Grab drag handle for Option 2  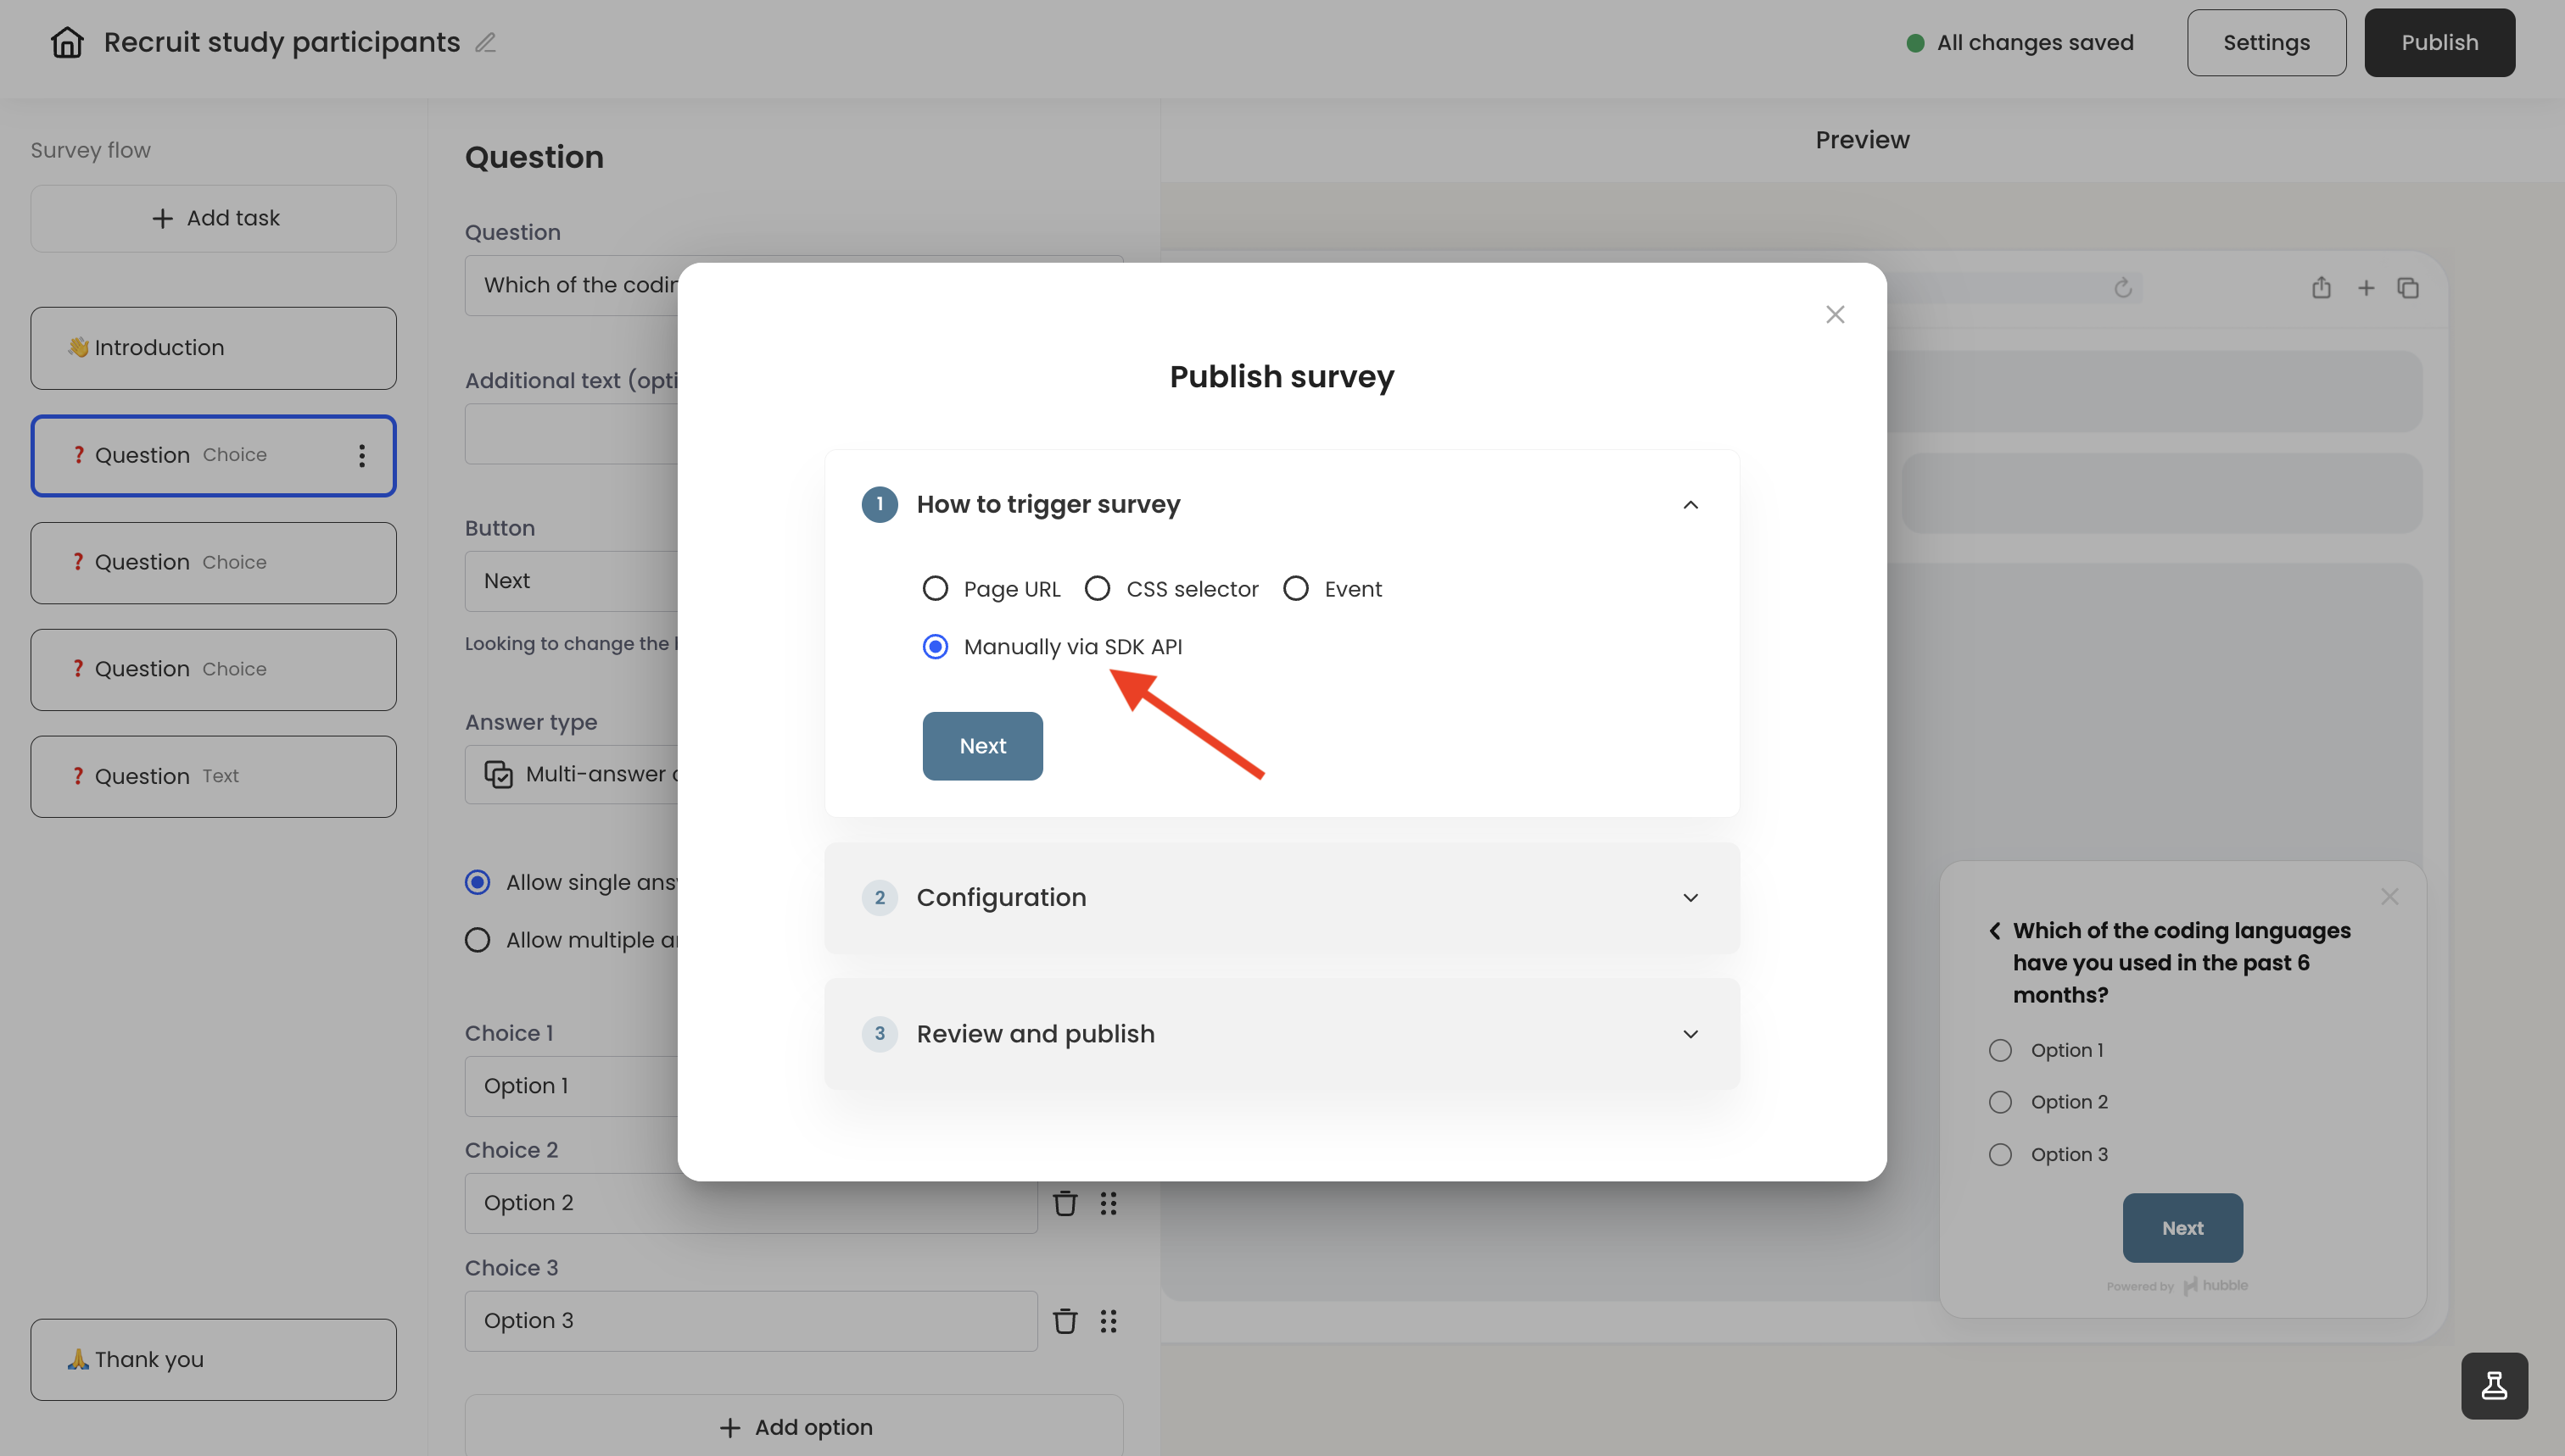click(x=1108, y=1203)
